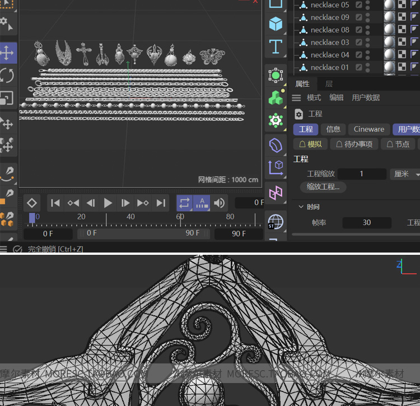Play the animation forward

click(x=108, y=203)
